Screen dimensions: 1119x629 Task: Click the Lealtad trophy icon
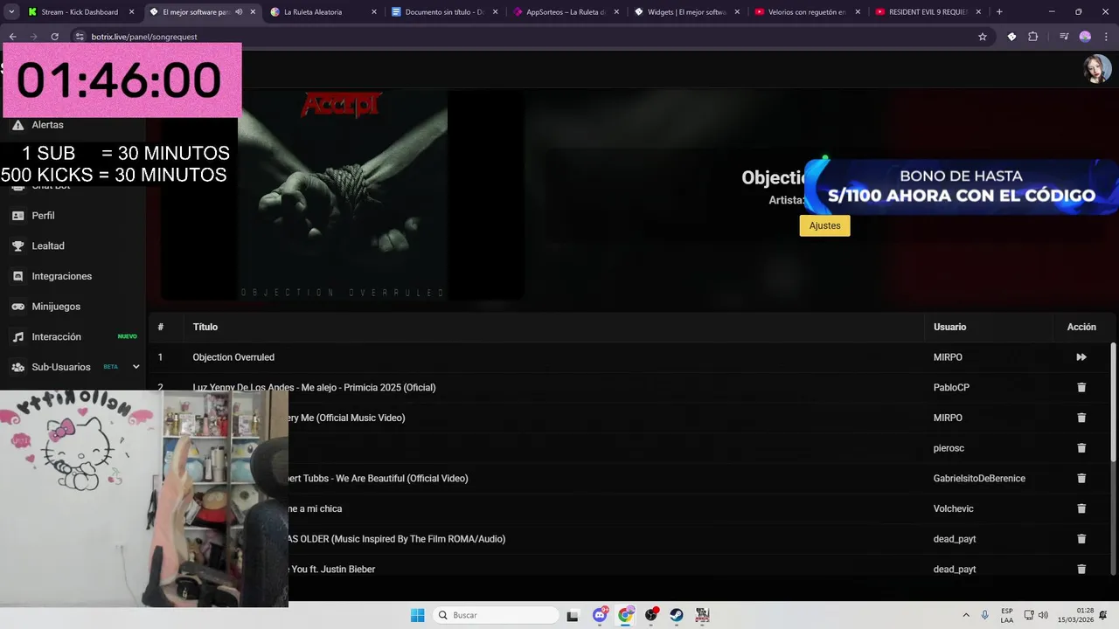click(x=17, y=246)
